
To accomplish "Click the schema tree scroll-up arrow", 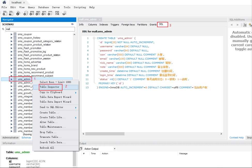I will [x=74, y=34].
